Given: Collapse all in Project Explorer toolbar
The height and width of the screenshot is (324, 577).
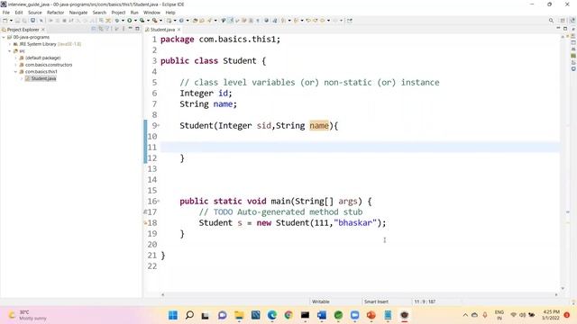Looking at the screenshot, I should tap(94, 29).
